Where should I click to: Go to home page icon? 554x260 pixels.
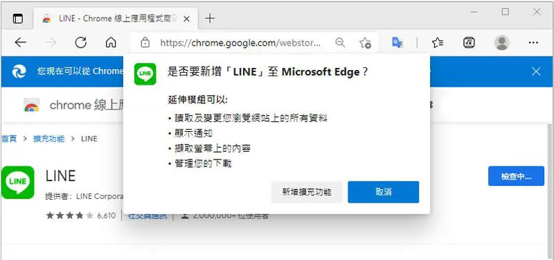111,43
